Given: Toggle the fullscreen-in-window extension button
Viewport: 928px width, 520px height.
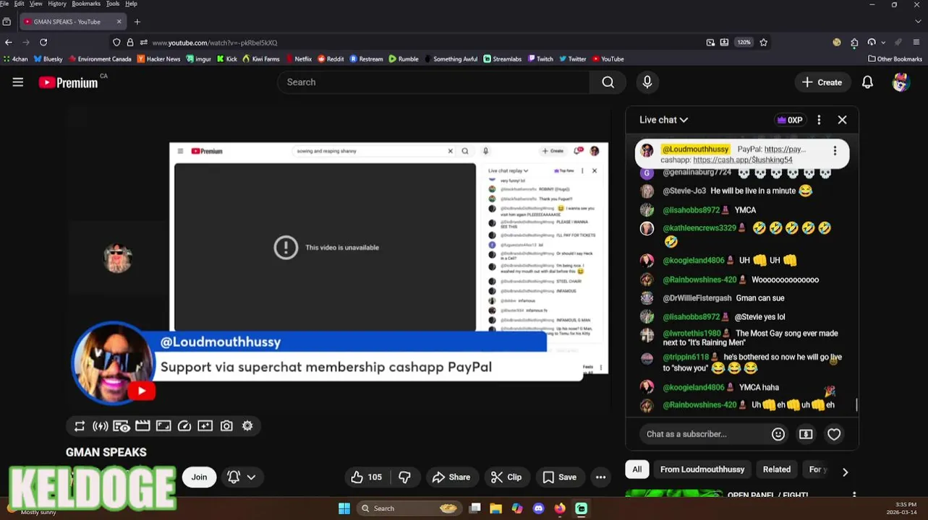Looking at the screenshot, I should coord(163,426).
